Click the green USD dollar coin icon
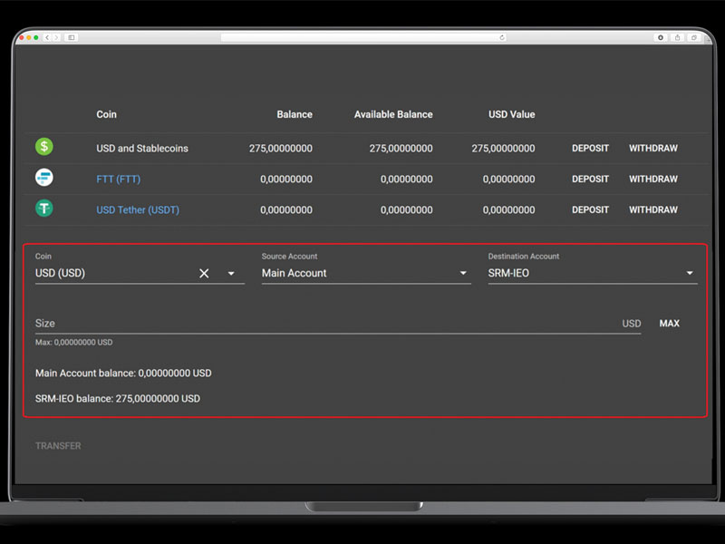Viewport: 725px width, 544px height. pos(44,147)
